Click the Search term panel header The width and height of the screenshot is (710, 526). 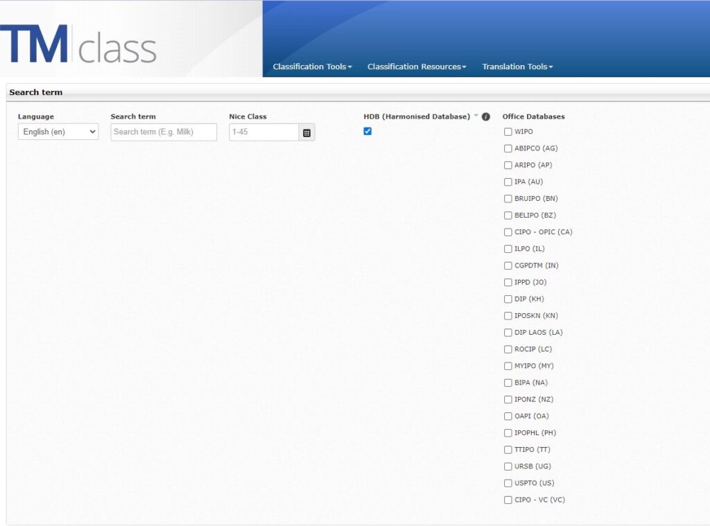[358, 92]
